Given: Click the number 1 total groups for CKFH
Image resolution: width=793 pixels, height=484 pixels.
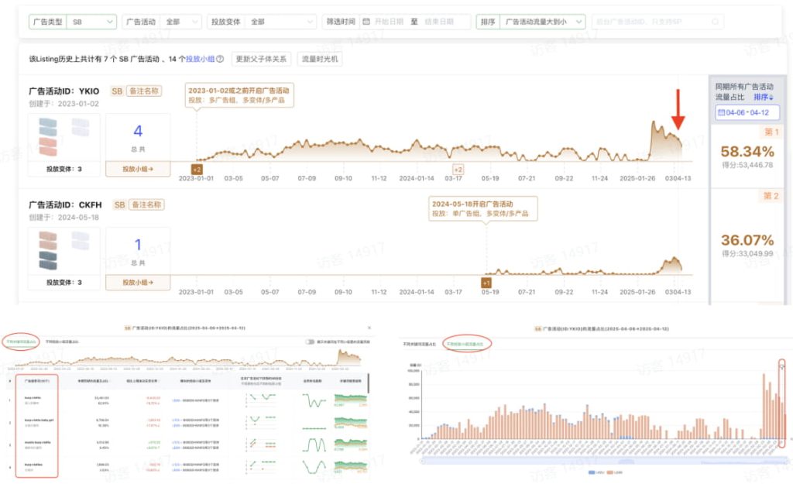Looking at the screenshot, I should click(x=138, y=245).
